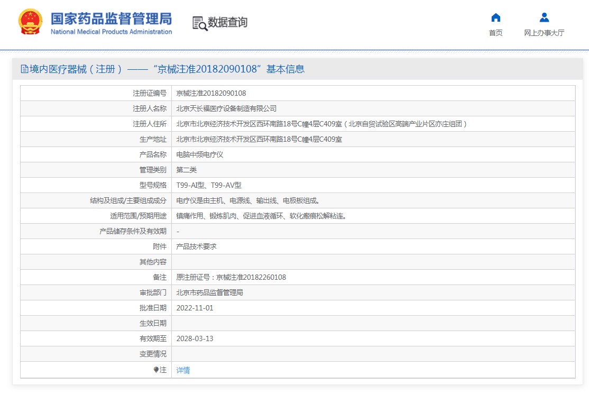Select the 其他内容 label cell
Screen dimensions: 589x394
click(96, 262)
